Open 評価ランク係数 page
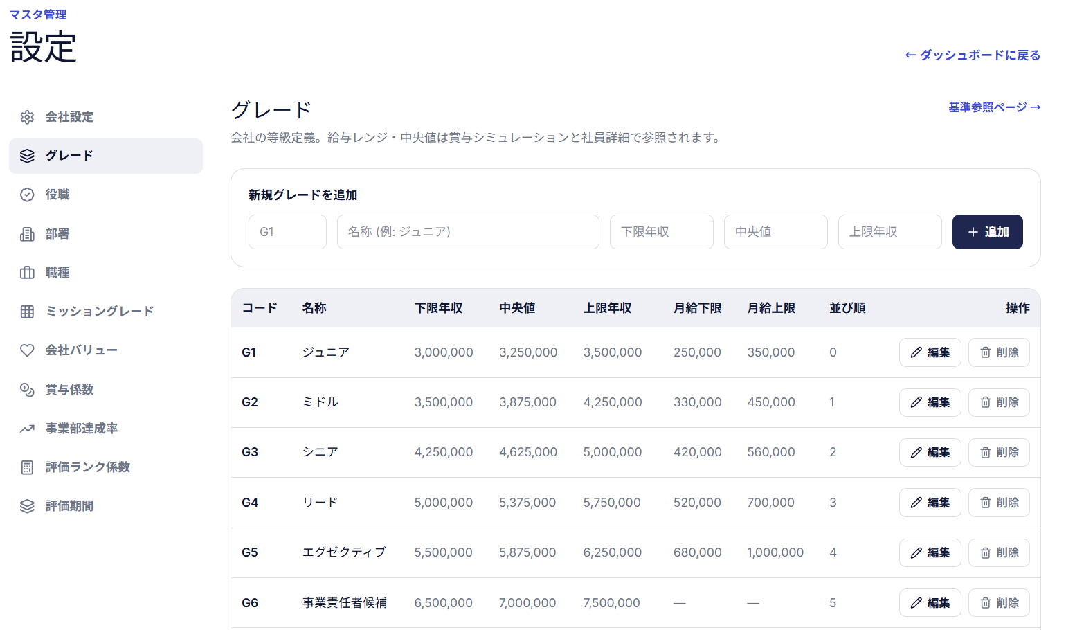The image size is (1066, 630). click(106, 467)
